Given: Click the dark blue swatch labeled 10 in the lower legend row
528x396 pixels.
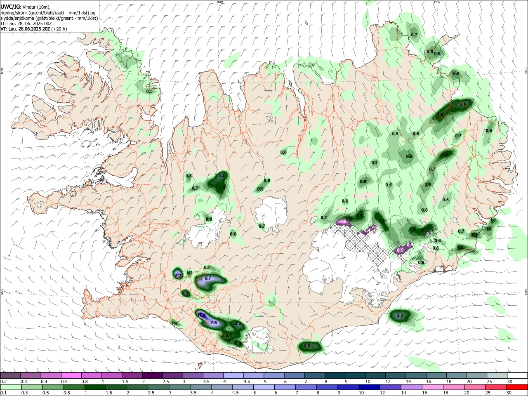Looking at the screenshot, I should coord(369,387).
